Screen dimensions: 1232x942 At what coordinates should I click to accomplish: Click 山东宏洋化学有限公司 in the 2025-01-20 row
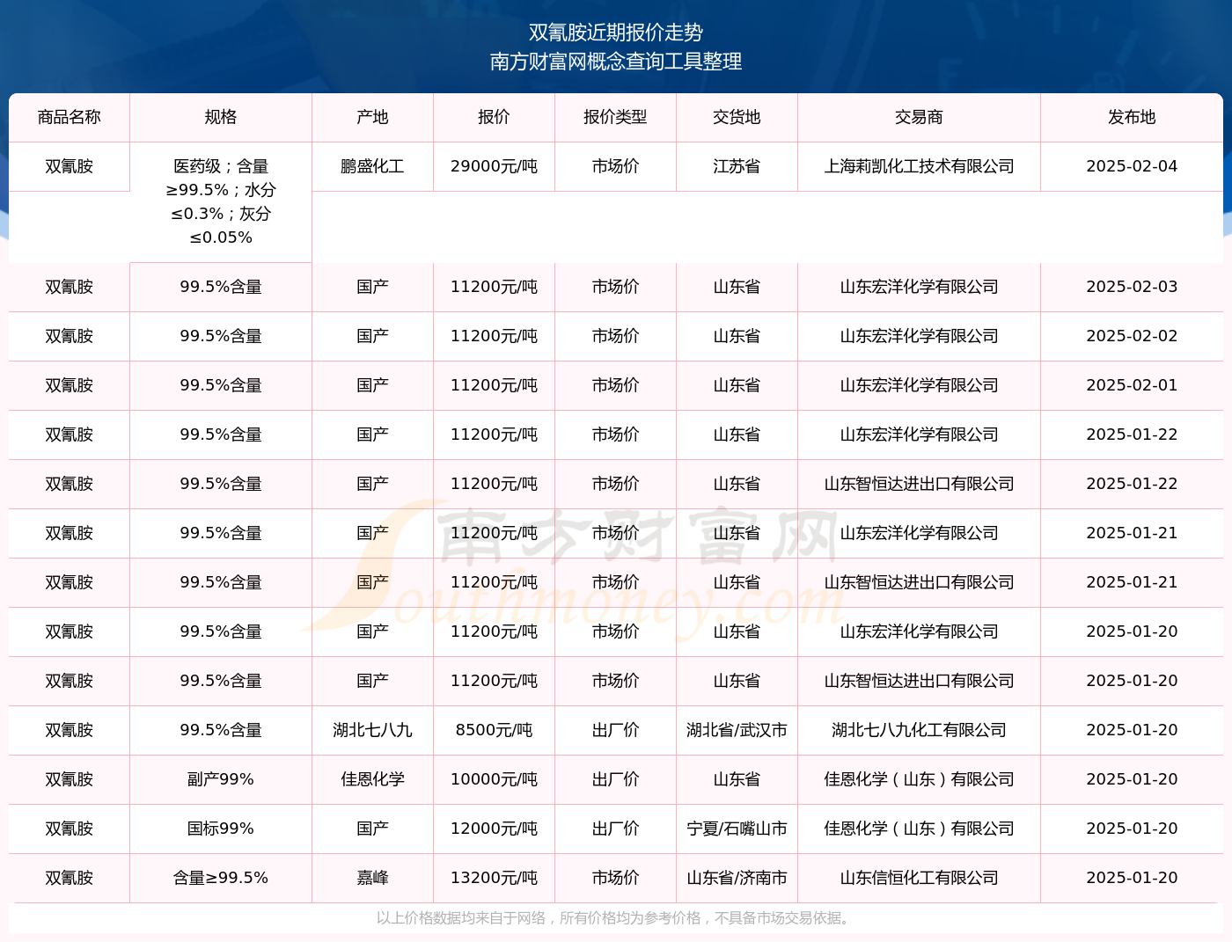(919, 632)
